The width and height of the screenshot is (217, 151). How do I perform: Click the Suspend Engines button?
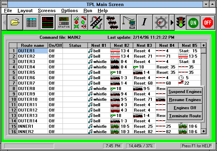185,92
